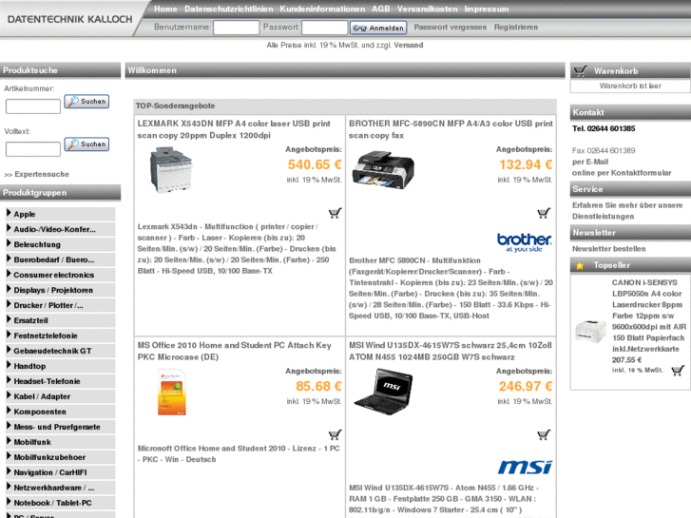Screen dimensions: 691x518
Task: Open Versandkosten menu item
Action: tap(427, 9)
